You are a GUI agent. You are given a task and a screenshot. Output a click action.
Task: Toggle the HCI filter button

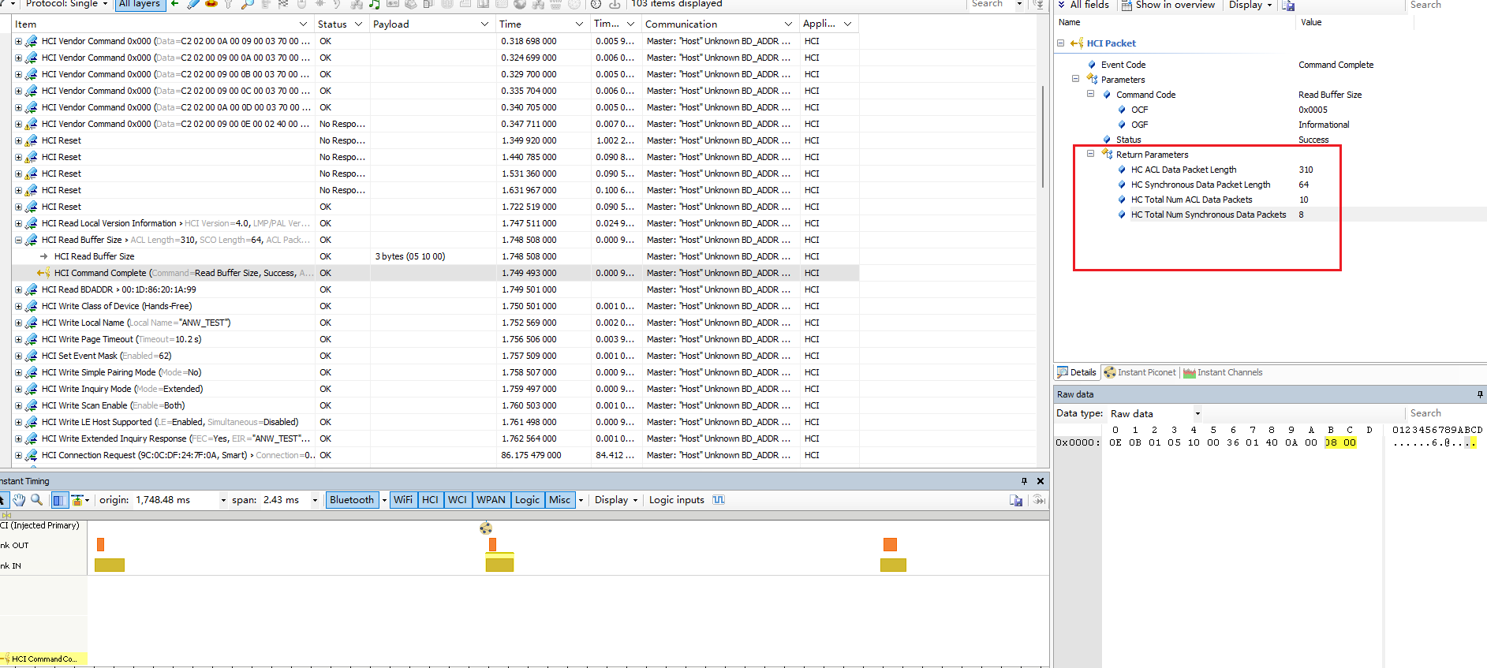430,500
